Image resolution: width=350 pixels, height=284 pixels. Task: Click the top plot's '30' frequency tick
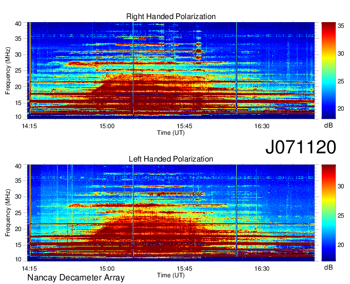pos(18,55)
